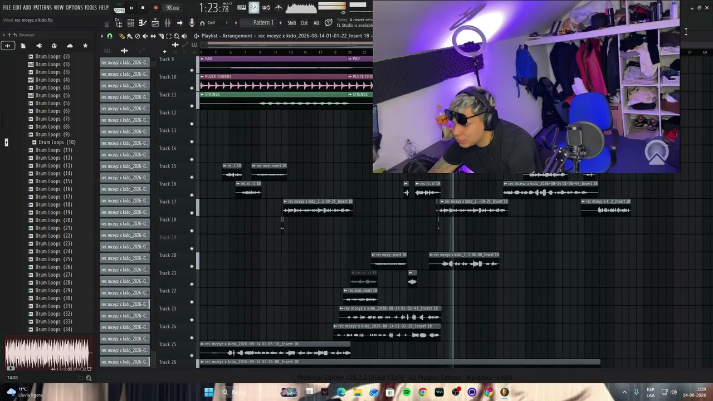
Task: Click the typing keyboard to piano icon
Action: 242,8
